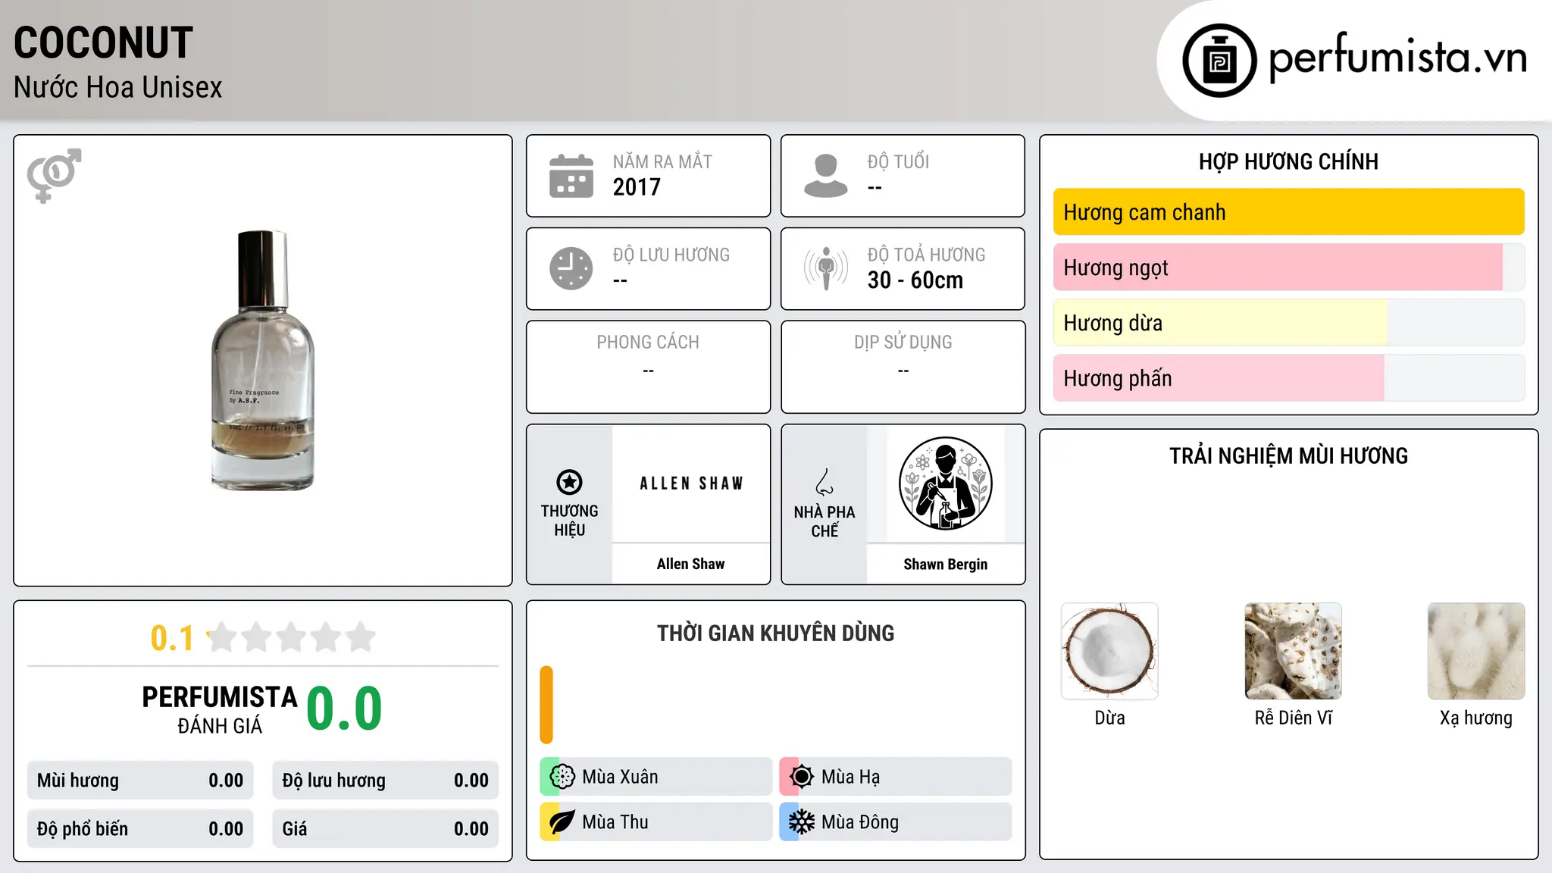Click the clock icon beside Độ lưu hương

pos(571,268)
